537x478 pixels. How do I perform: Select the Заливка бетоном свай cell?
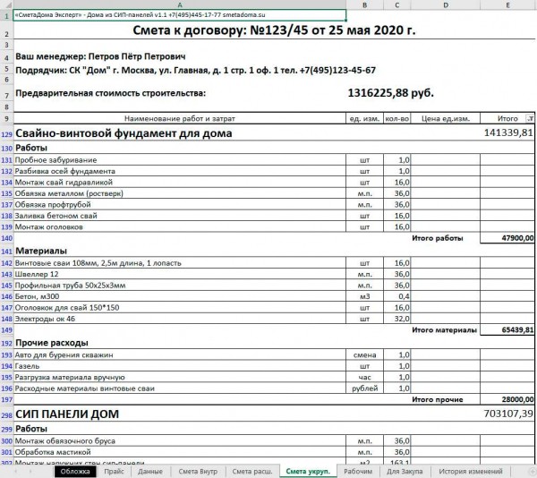tap(180, 216)
